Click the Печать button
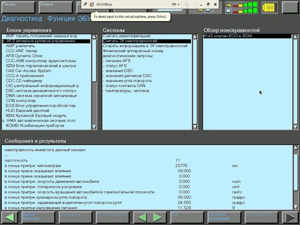The image size is (300, 225). pyautogui.click(x=18, y=7)
